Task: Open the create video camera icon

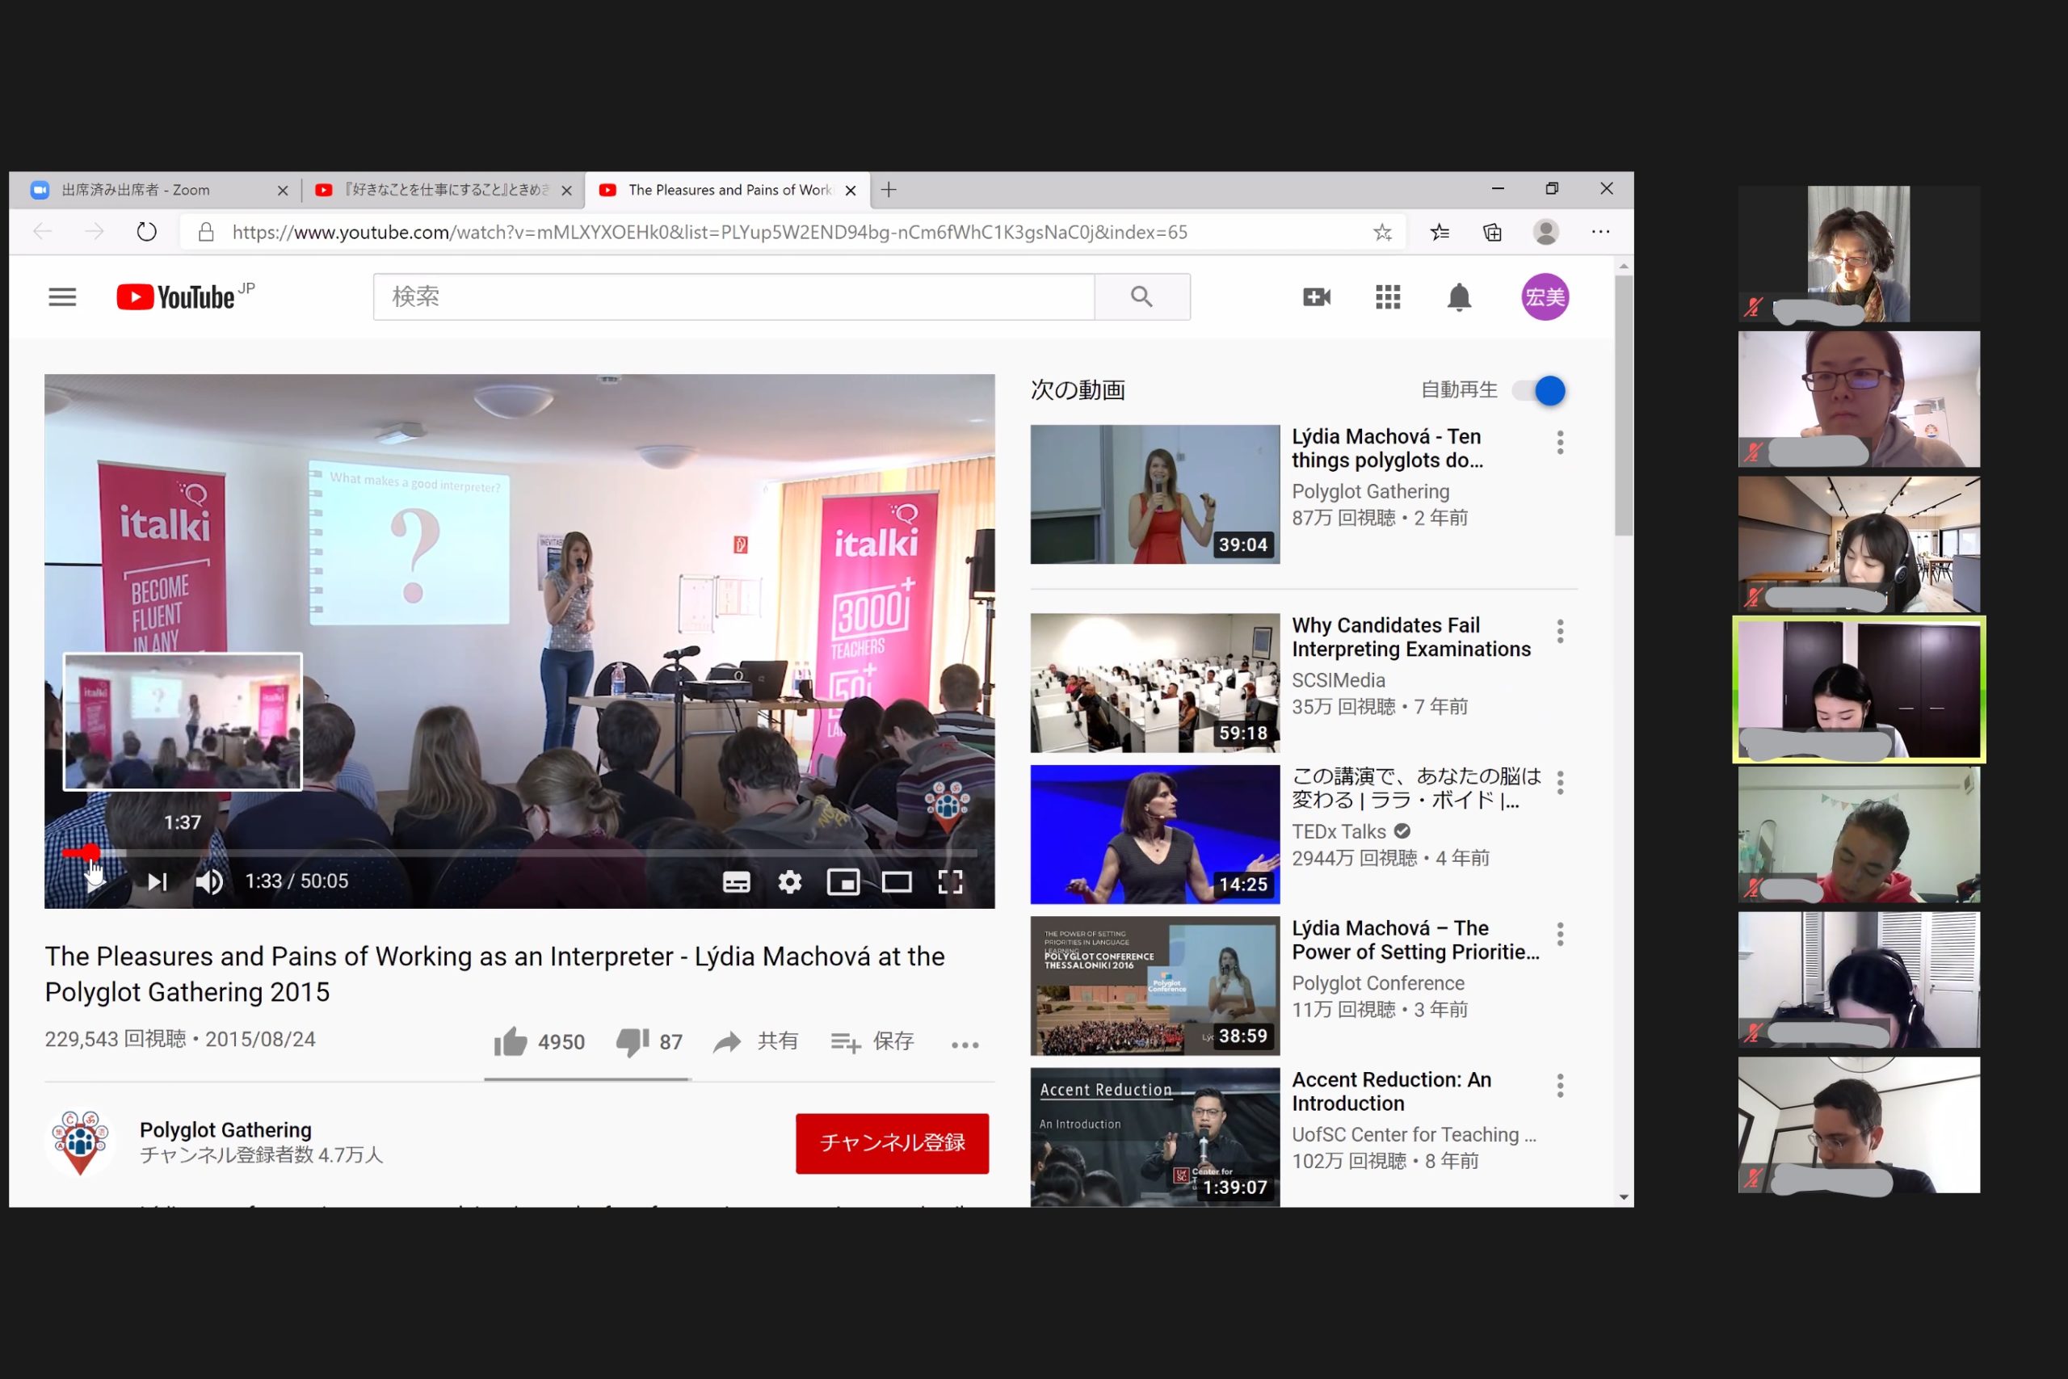Action: click(1316, 297)
